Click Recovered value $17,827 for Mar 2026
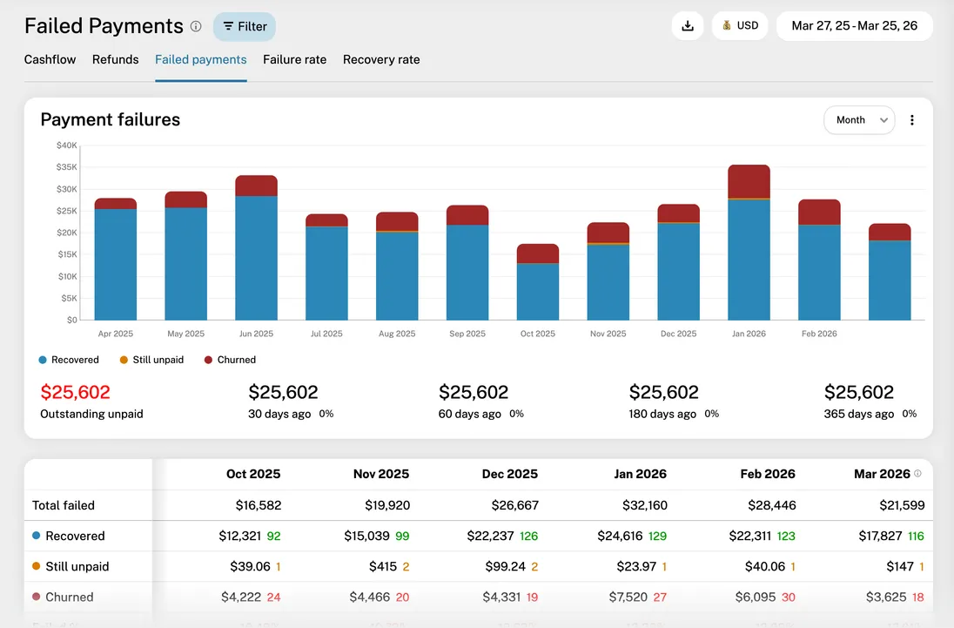 (880, 537)
